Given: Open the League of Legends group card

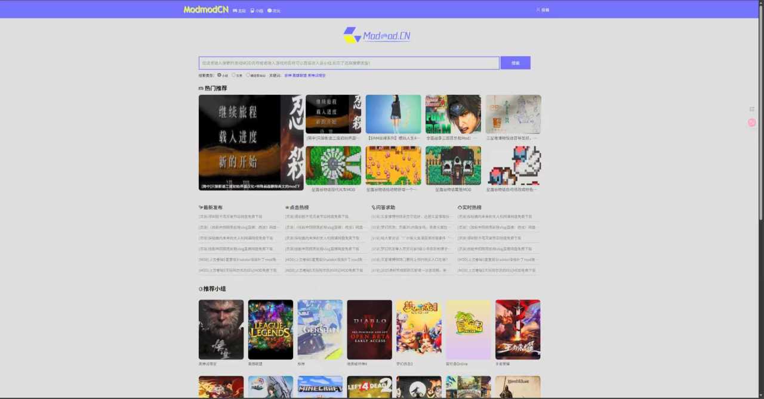Looking at the screenshot, I should click(270, 329).
